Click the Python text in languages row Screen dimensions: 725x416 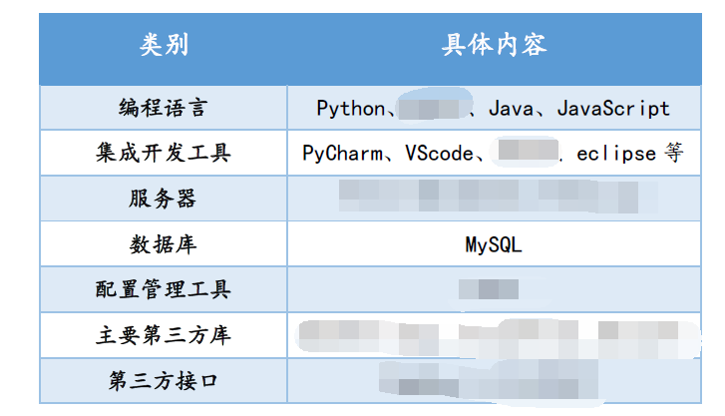click(x=351, y=109)
